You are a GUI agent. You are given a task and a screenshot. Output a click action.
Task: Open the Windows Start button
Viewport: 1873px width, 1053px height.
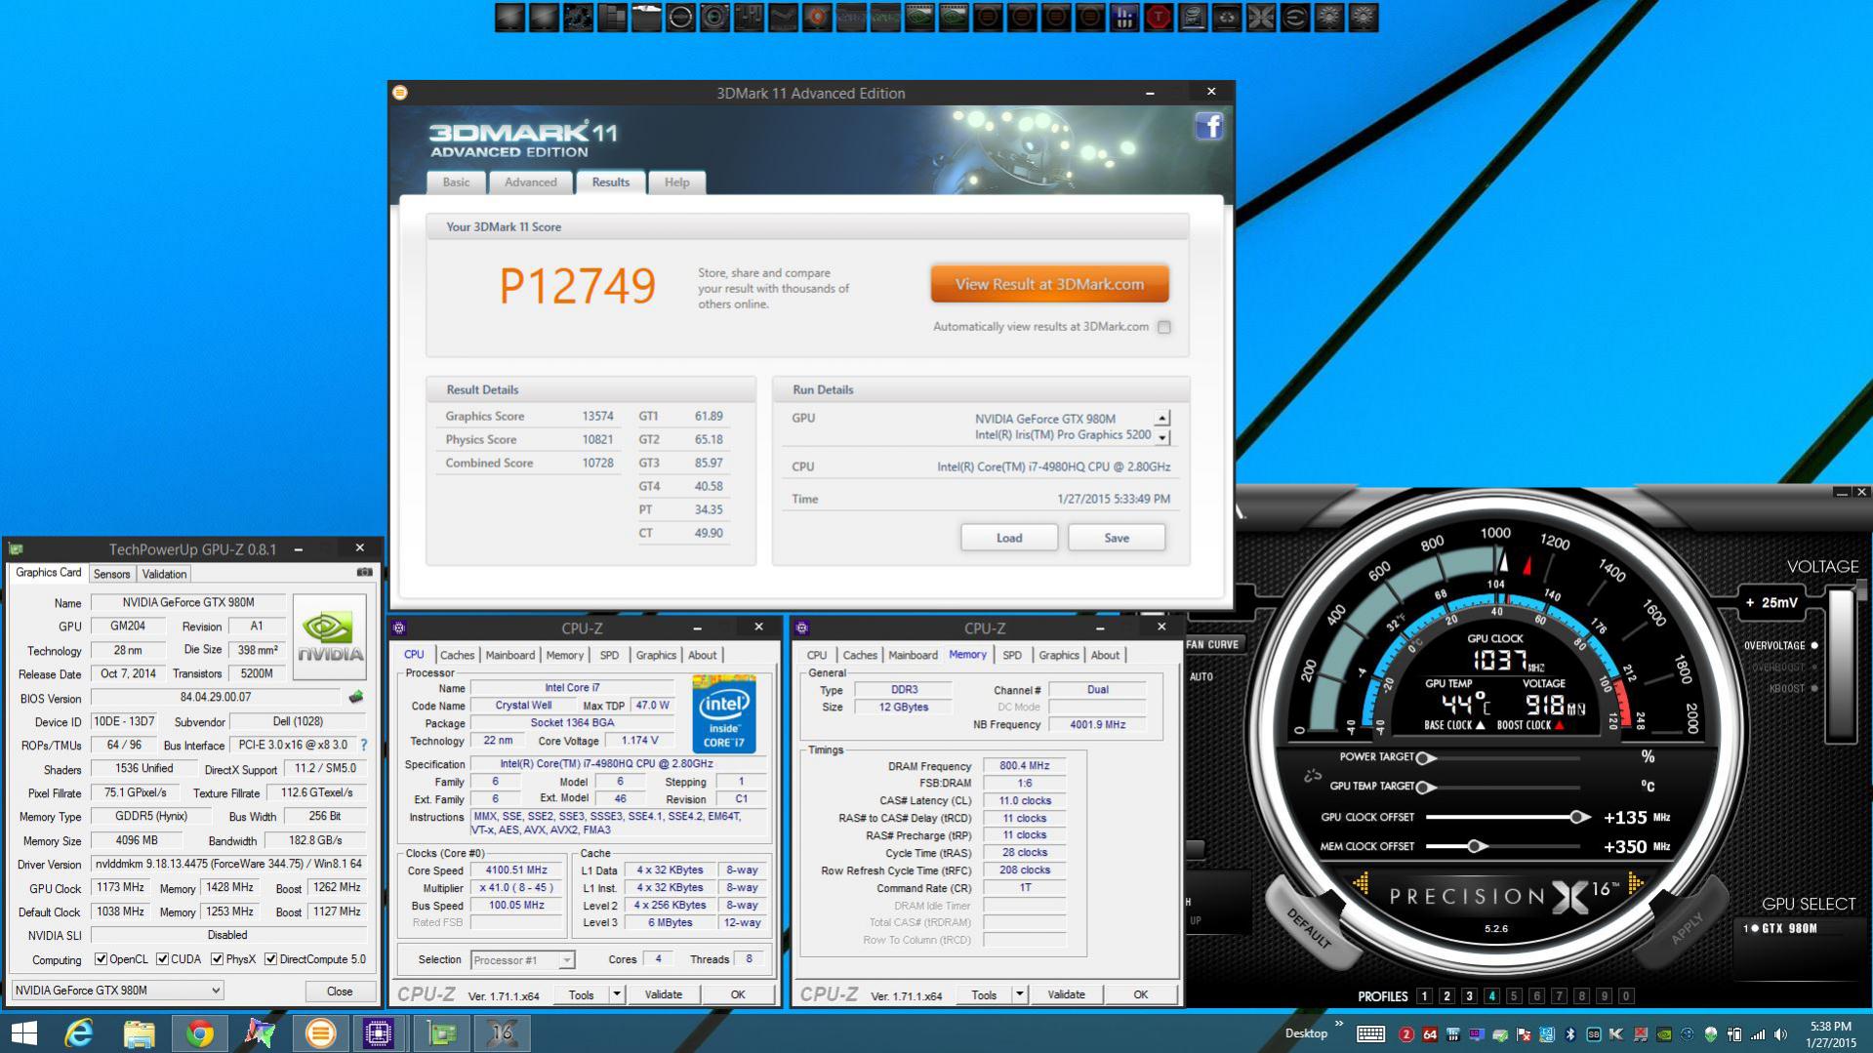23,1033
